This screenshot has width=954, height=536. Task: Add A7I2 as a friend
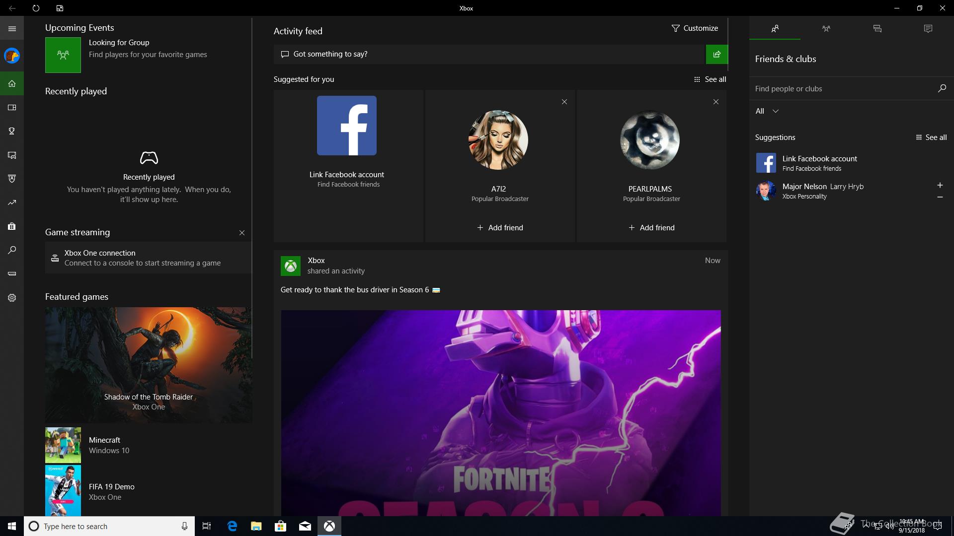(x=500, y=228)
